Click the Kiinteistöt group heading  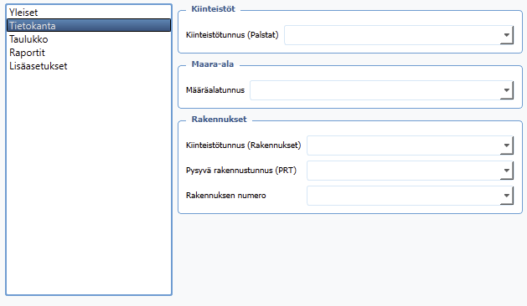(214, 9)
